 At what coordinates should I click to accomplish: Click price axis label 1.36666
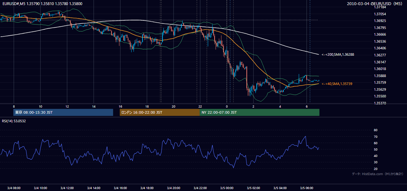click(x=380, y=34)
